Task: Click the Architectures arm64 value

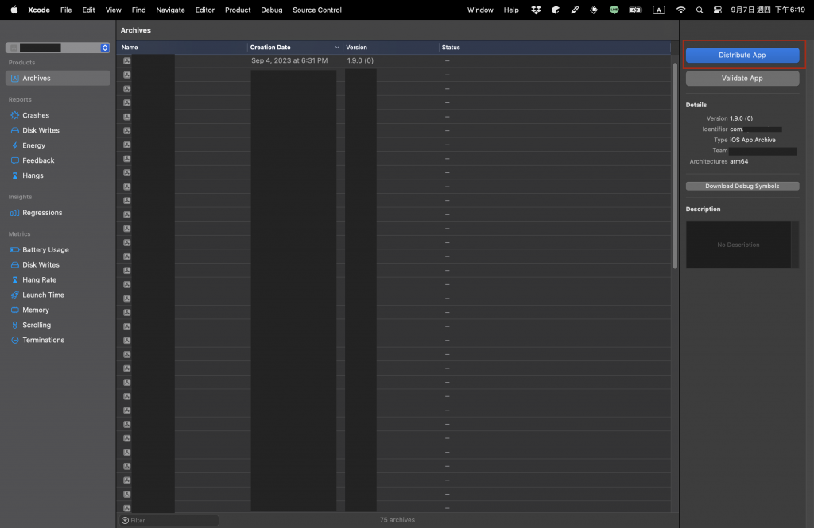Action: pyautogui.click(x=738, y=161)
